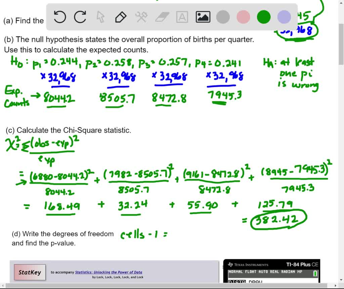This screenshot has width=344, height=289.
Task: Click the 'by Lock, Lock, Lock, Lock, and Lock' byline
Action: pyautogui.click(x=118, y=277)
